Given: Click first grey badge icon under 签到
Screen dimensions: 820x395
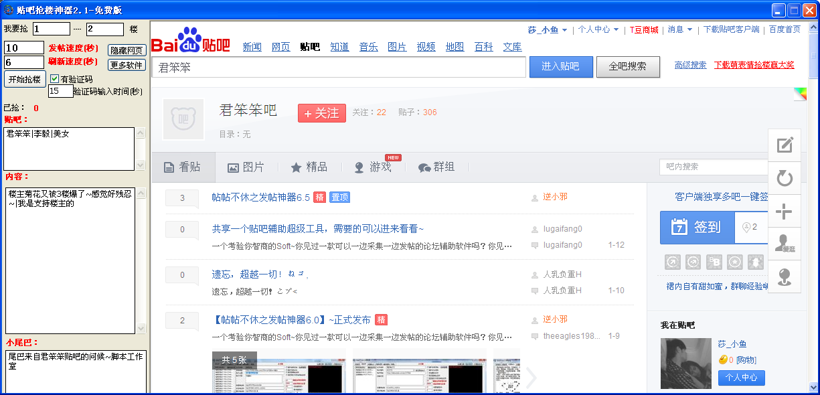Looking at the screenshot, I should pyautogui.click(x=673, y=262).
